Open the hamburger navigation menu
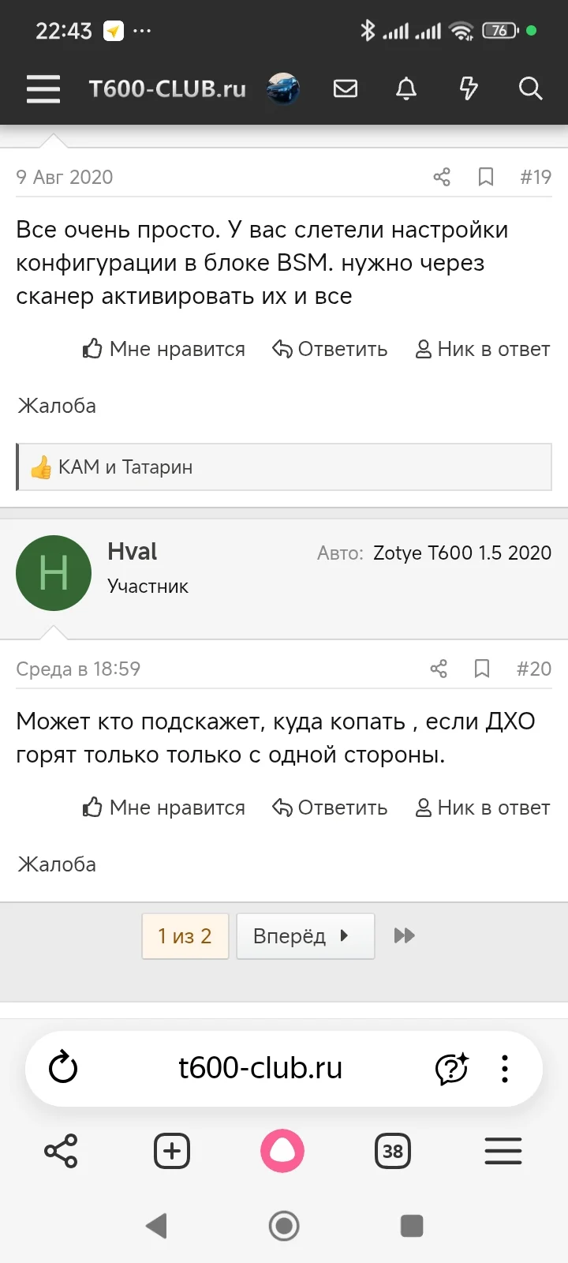 pos(43,88)
